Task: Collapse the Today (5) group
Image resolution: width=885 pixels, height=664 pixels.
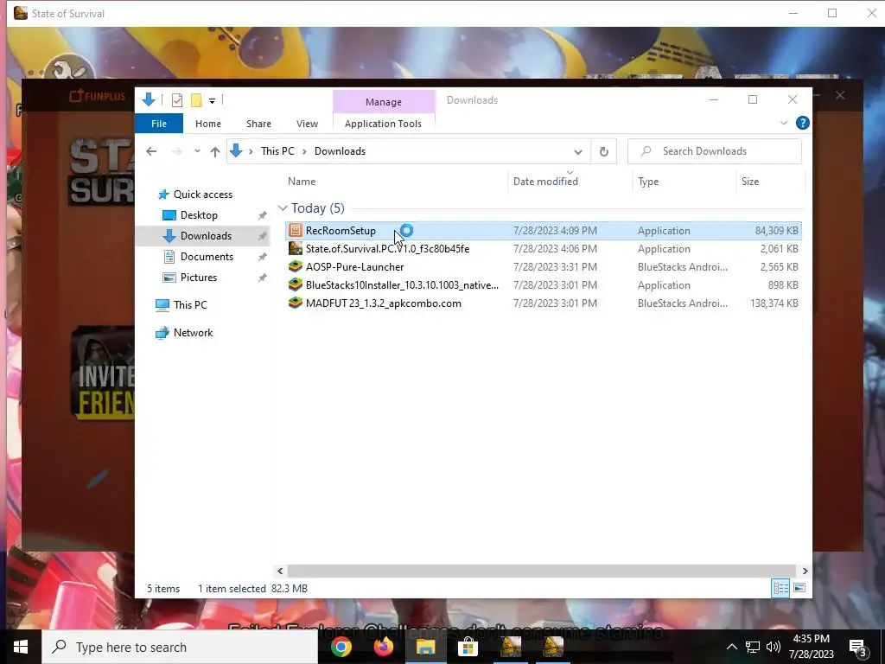Action: point(283,208)
